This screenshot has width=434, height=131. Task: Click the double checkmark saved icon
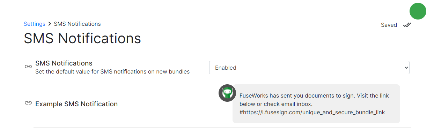[407, 25]
